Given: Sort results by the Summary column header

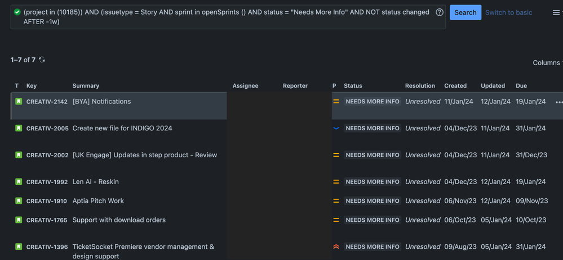Looking at the screenshot, I should click(x=86, y=86).
